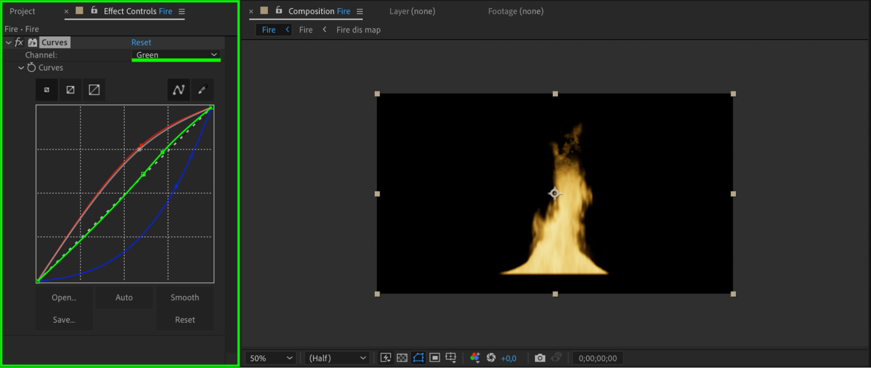Collapse the Curves effect twirl arrow
The height and width of the screenshot is (368, 871).
[9, 42]
